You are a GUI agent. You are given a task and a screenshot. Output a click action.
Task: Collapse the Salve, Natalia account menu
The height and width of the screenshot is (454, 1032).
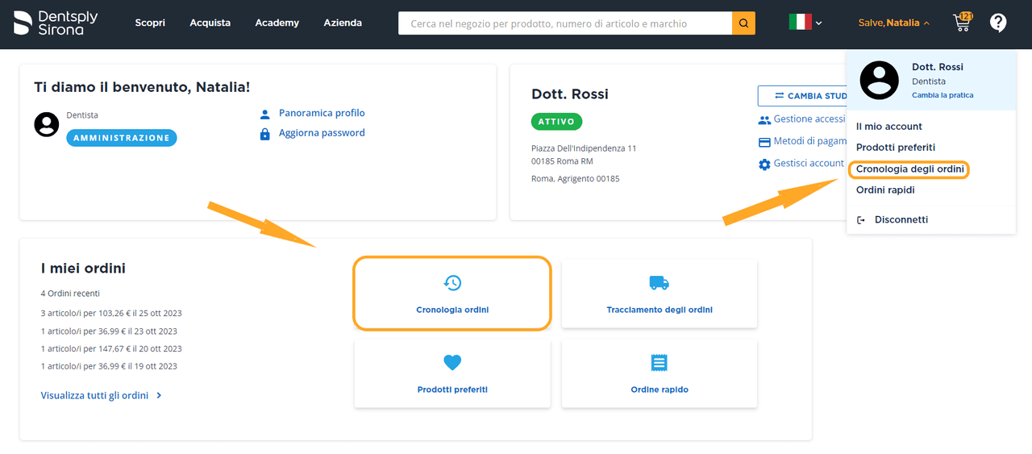tap(893, 23)
